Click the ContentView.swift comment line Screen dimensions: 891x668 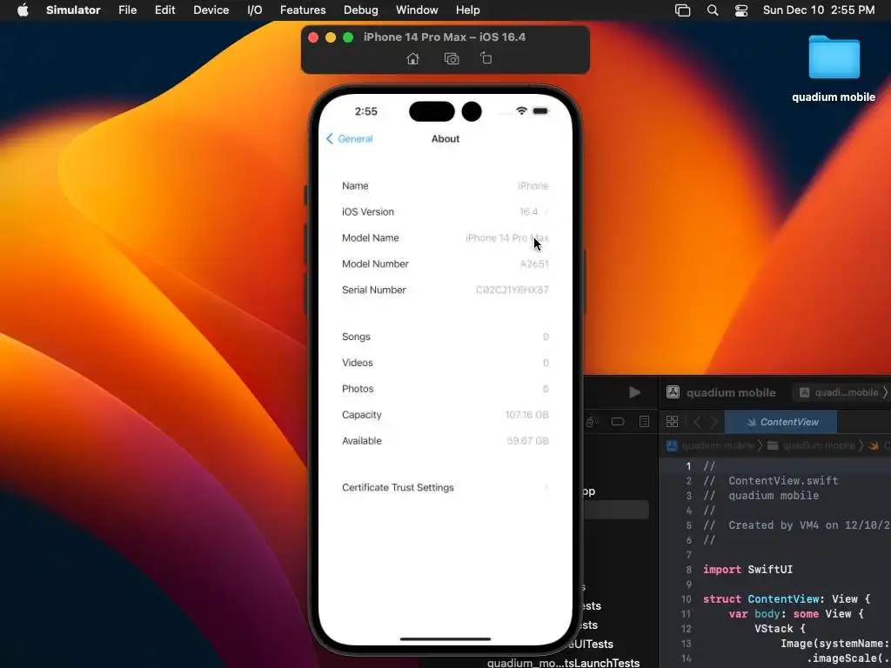pos(771,481)
